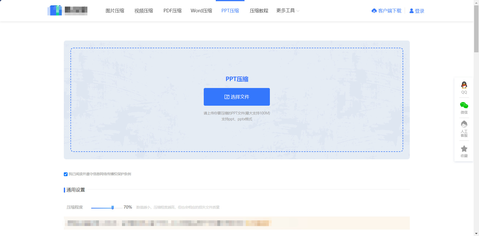Go to PDF压缩 tab

point(172,11)
